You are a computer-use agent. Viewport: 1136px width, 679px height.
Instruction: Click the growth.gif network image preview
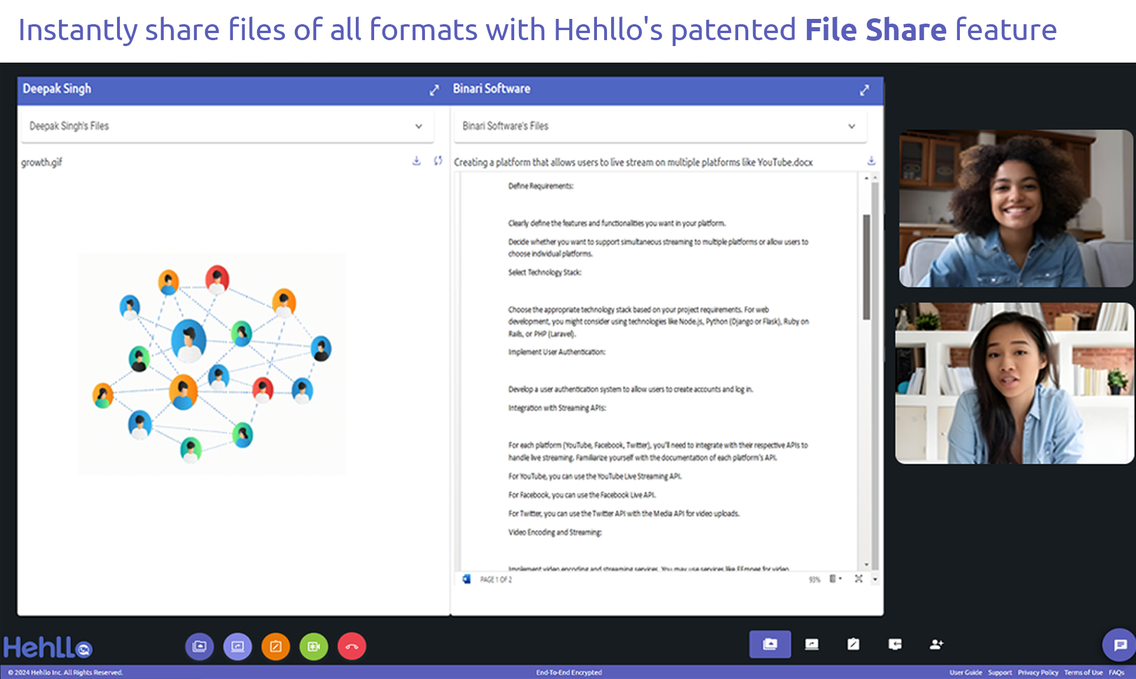tap(212, 364)
